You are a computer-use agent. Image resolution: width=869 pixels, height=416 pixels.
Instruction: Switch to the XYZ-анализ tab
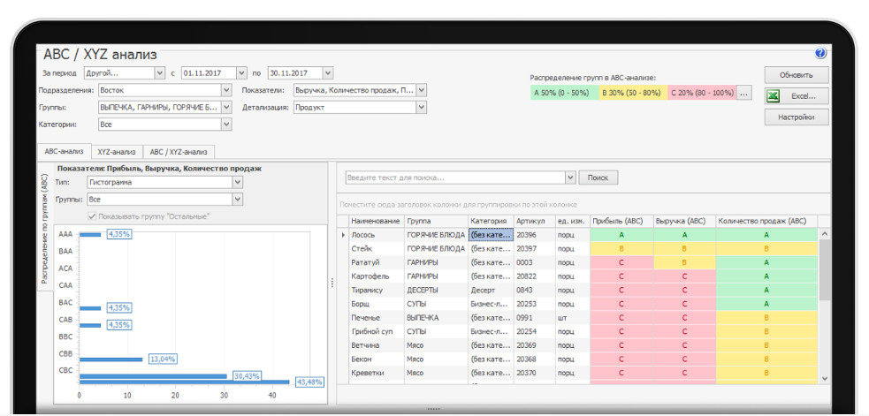[x=116, y=152]
